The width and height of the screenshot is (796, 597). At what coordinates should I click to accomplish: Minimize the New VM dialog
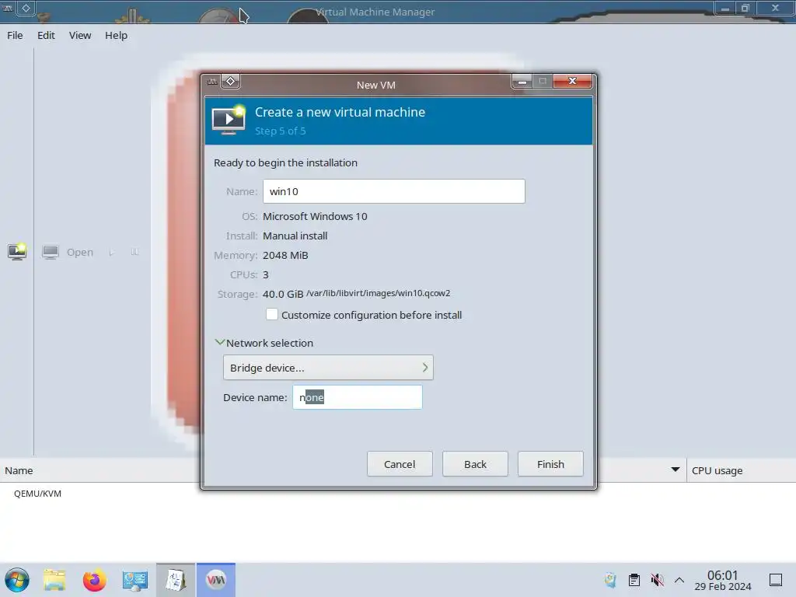pyautogui.click(x=522, y=81)
